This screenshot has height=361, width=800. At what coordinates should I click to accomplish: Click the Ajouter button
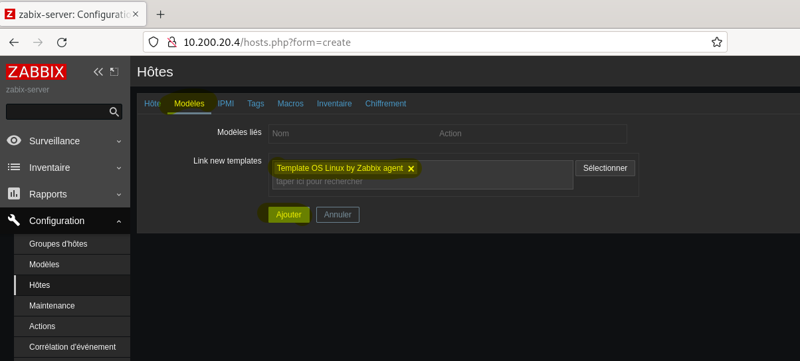pos(288,215)
